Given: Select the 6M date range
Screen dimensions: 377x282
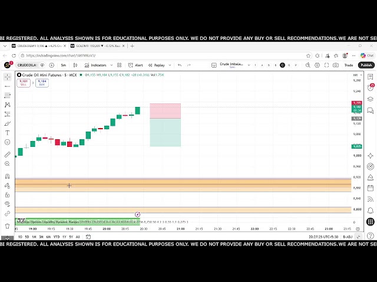Looking at the screenshot, I should click(48, 237).
